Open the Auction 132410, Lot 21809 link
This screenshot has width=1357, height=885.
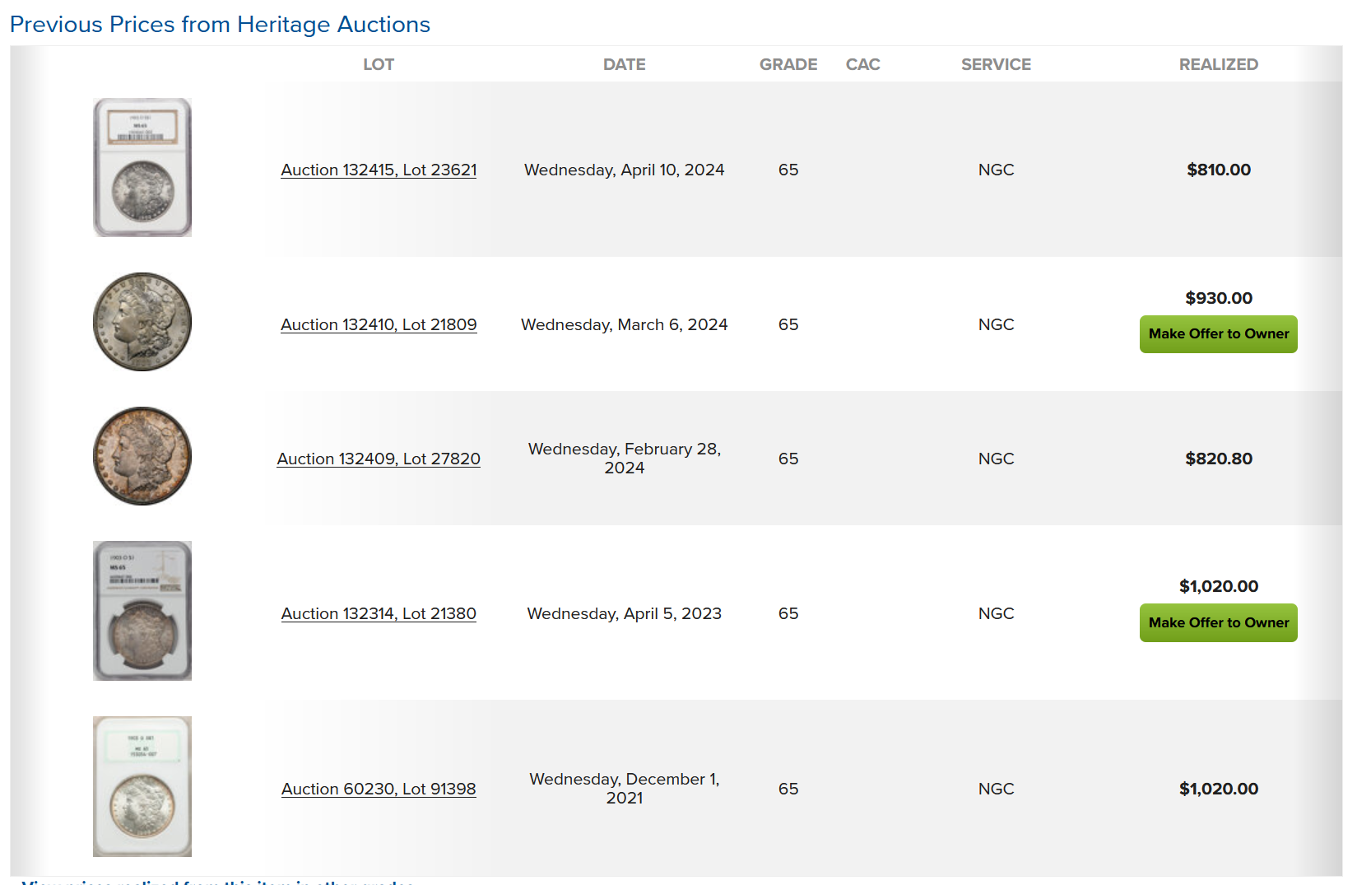click(379, 324)
